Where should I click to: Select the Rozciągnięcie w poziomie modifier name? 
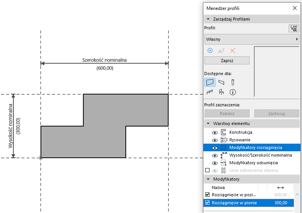pos(234,195)
